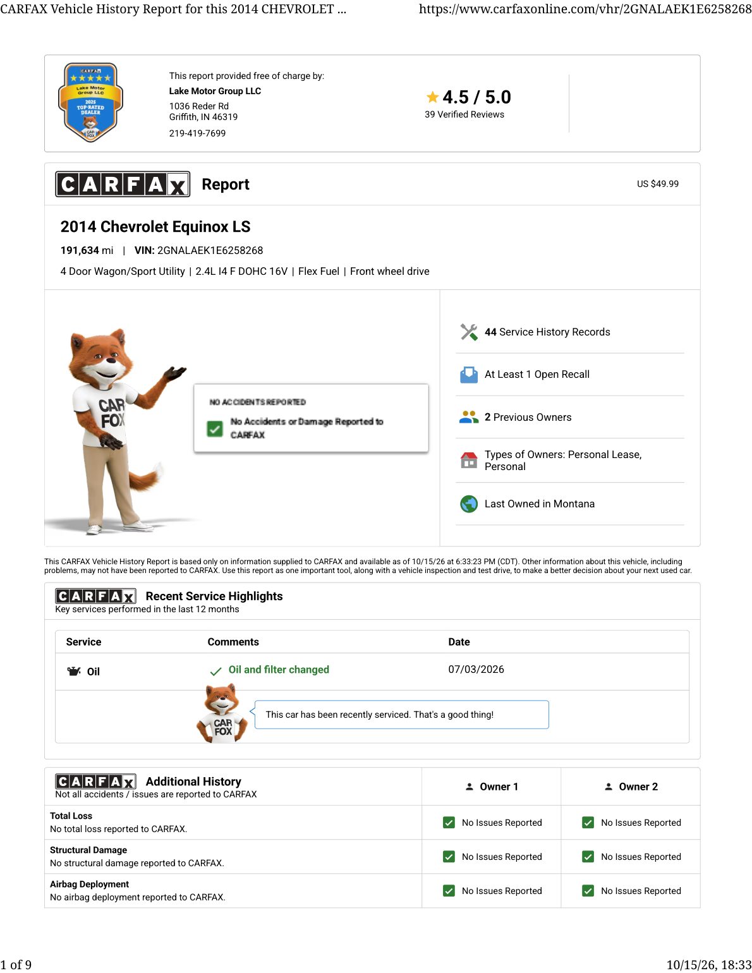
Task: Click the Airbag Deployment row label
Action: coord(89,884)
